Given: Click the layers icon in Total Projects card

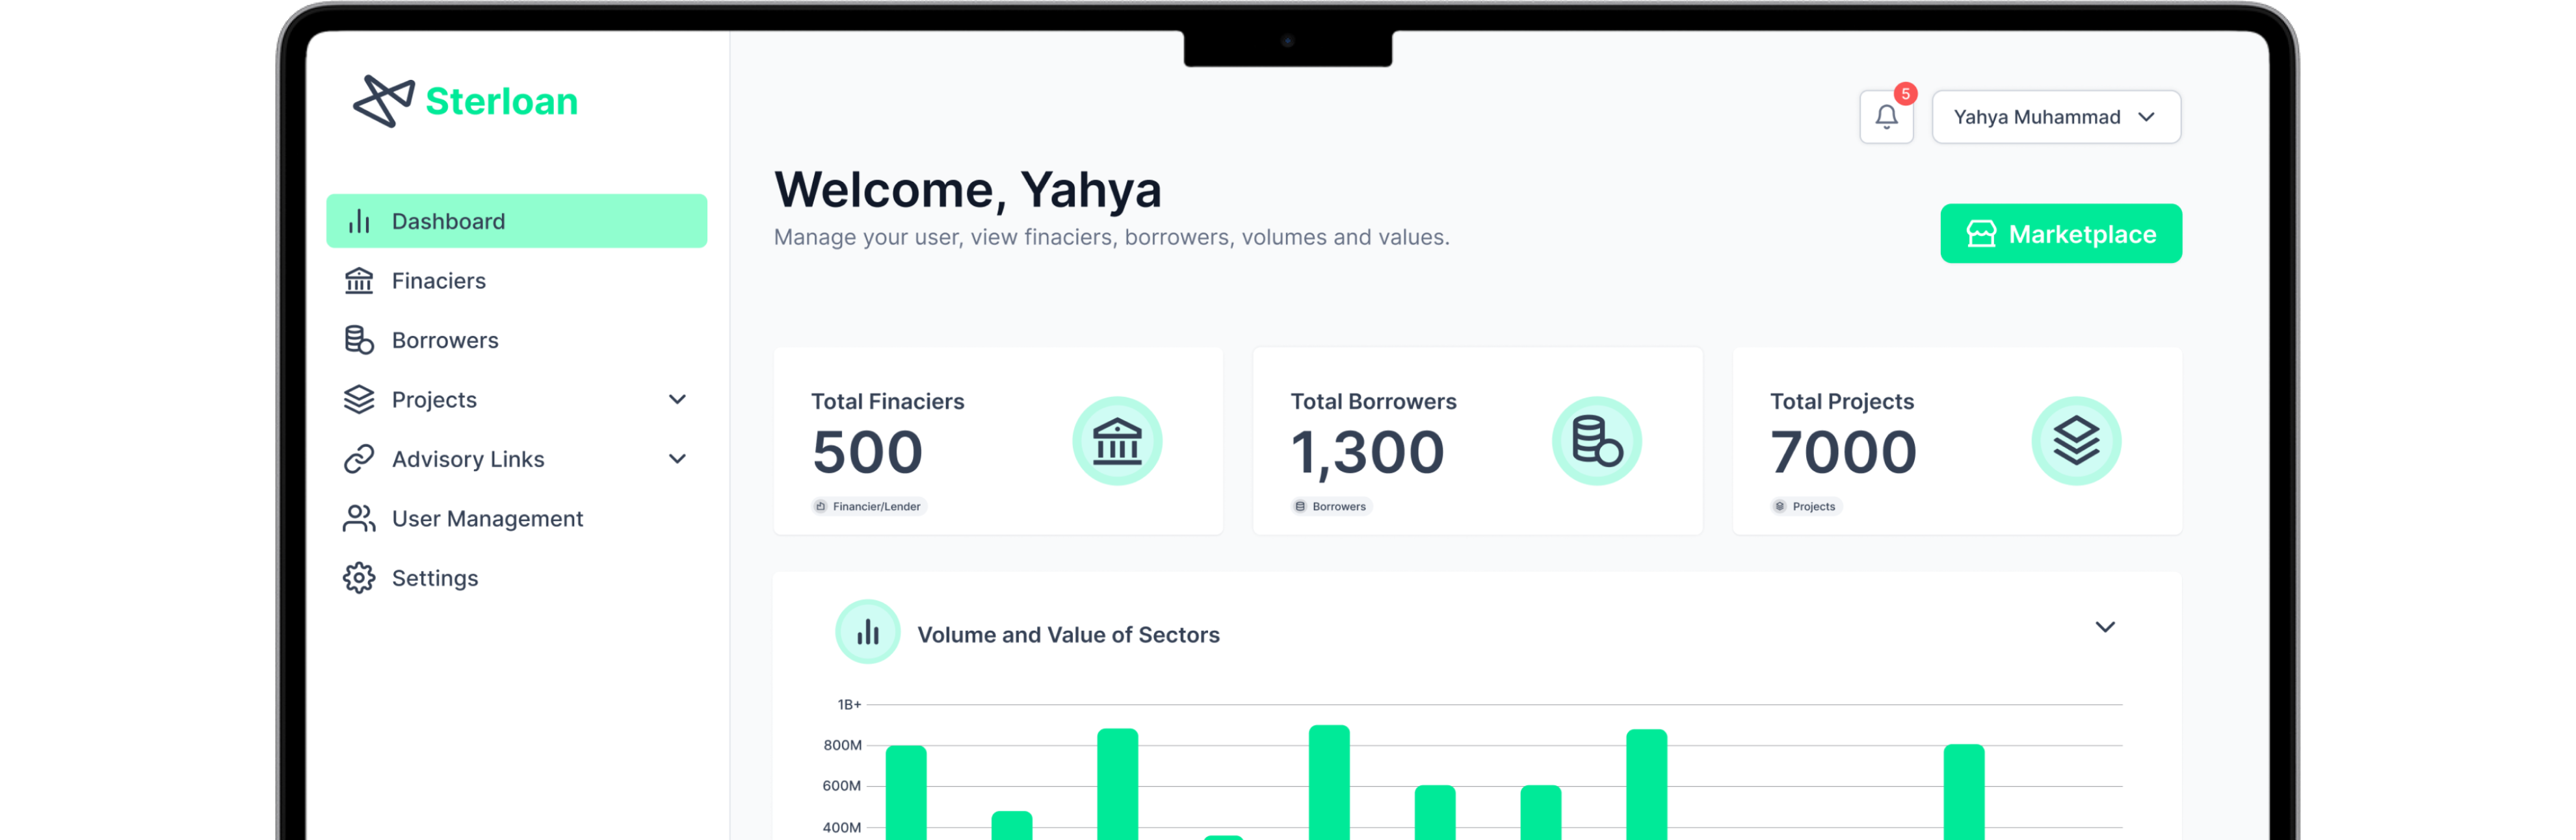Looking at the screenshot, I should 2076,442.
